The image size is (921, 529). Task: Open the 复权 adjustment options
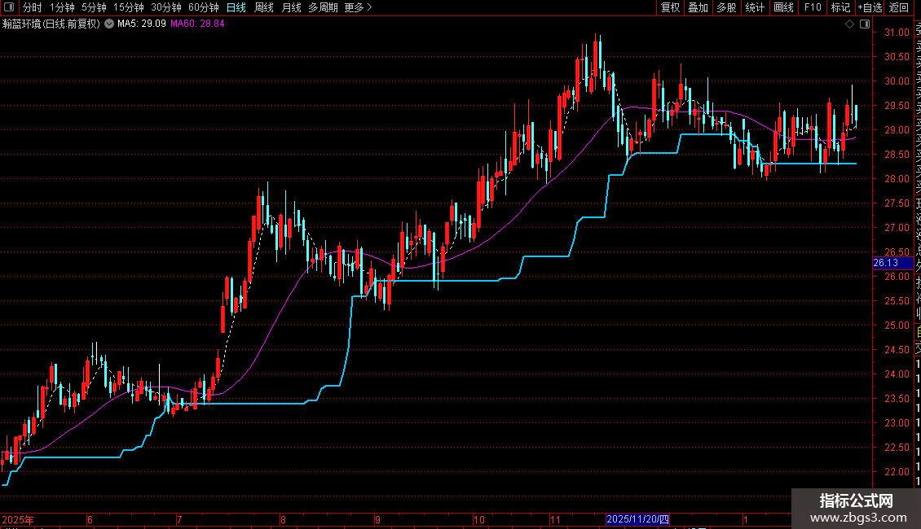(670, 7)
